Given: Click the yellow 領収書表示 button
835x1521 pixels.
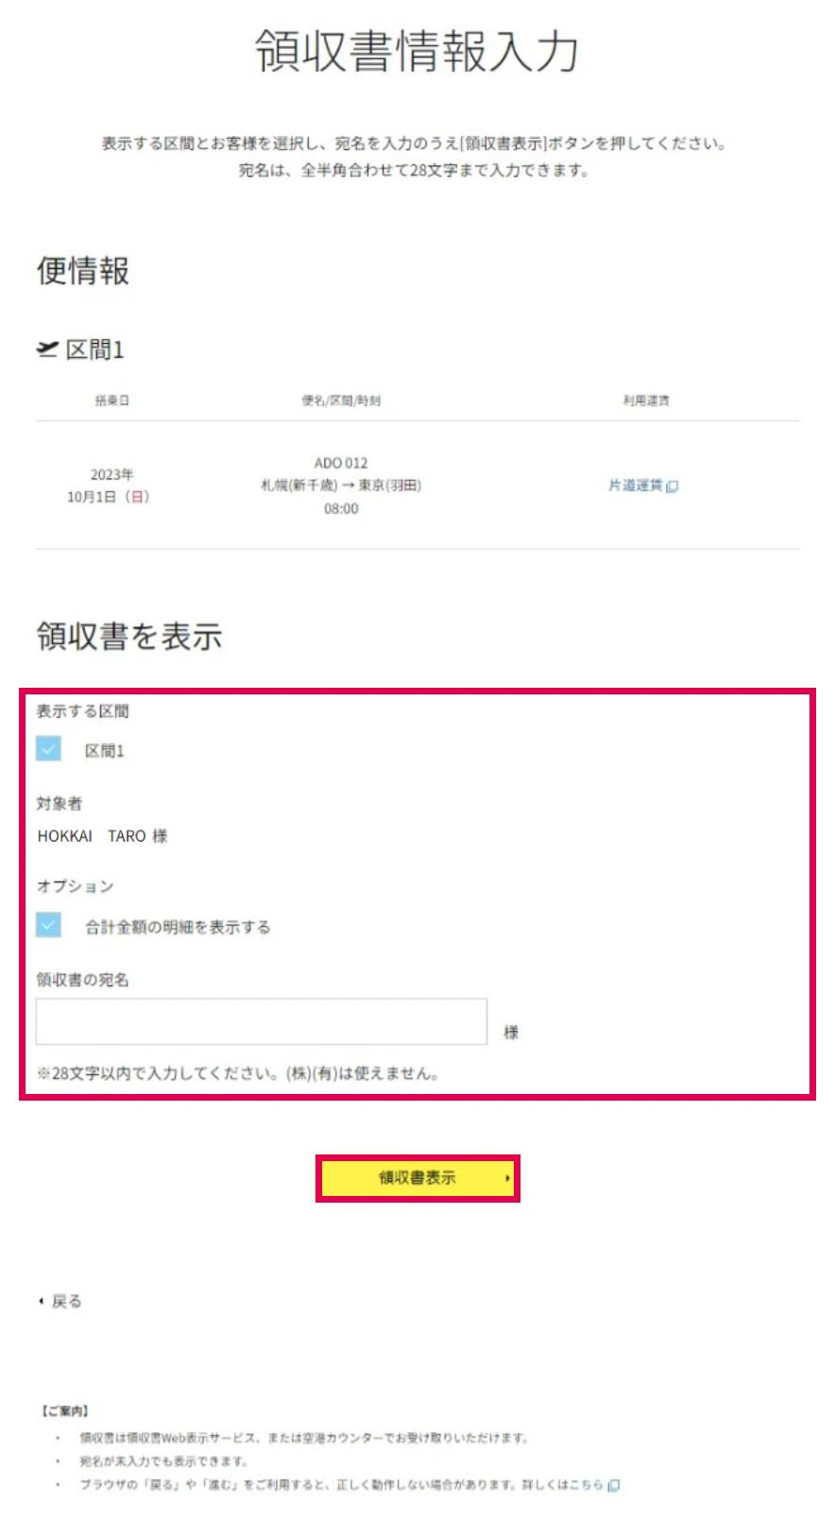Looking at the screenshot, I should pos(417,1178).
